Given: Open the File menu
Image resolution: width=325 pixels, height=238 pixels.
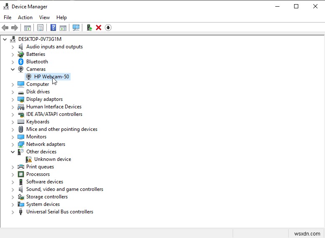Looking at the screenshot, I should pyautogui.click(x=8, y=18).
